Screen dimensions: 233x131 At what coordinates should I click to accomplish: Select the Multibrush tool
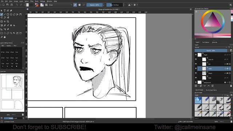point(8,18)
